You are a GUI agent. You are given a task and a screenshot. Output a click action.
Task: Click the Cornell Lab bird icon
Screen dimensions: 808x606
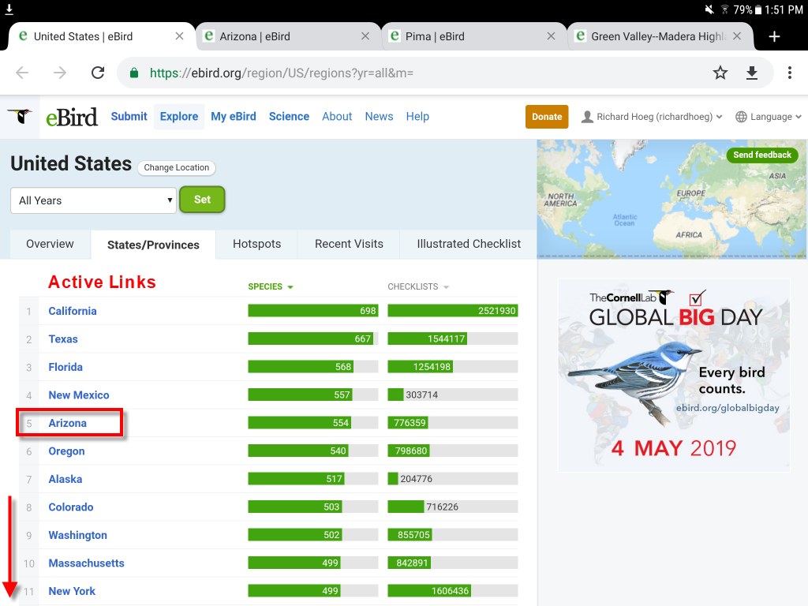[20, 117]
